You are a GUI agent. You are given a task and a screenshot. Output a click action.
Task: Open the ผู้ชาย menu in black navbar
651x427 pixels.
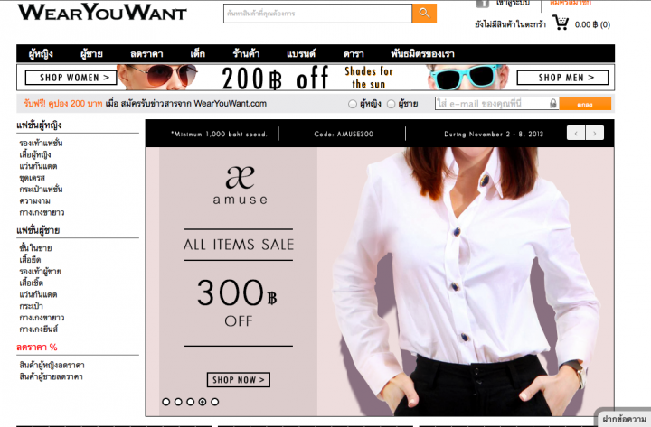91,54
